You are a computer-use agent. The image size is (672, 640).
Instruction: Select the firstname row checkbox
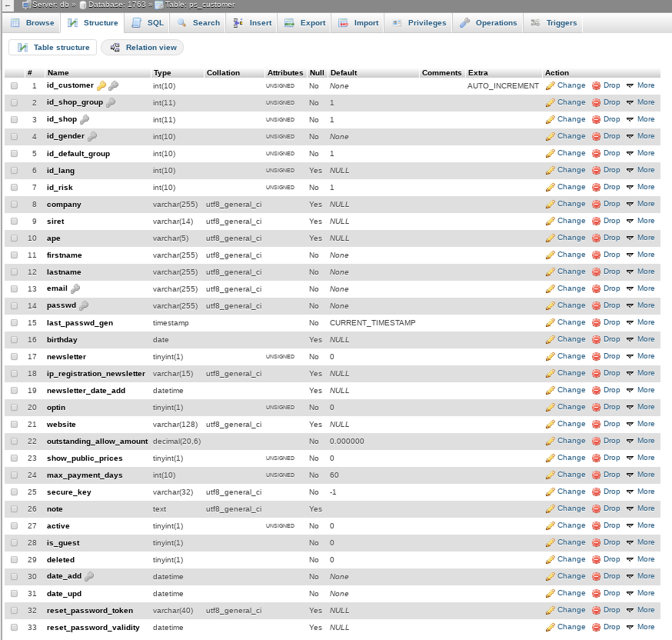point(14,255)
